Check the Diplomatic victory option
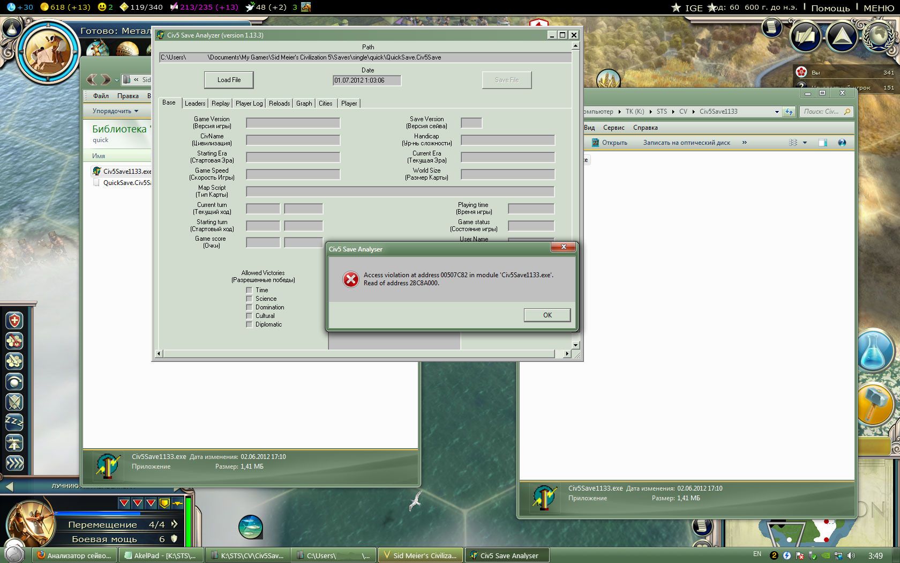The width and height of the screenshot is (900, 563). pos(249,324)
